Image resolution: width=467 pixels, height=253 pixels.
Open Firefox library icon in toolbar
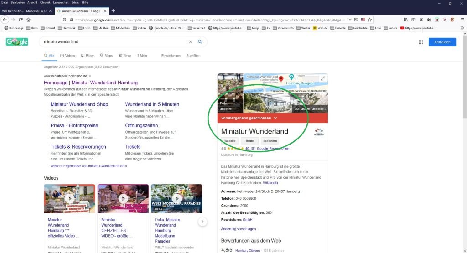click(x=405, y=20)
